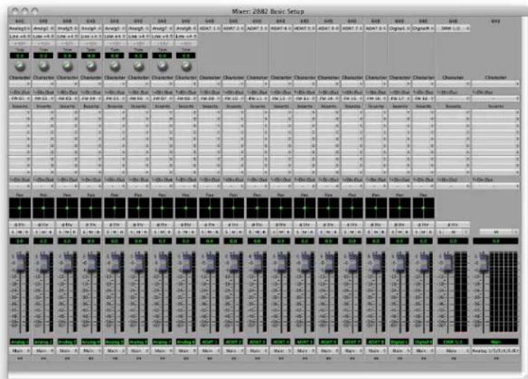
Task: Click the ADAT 1 channel name field
Action: (209, 342)
